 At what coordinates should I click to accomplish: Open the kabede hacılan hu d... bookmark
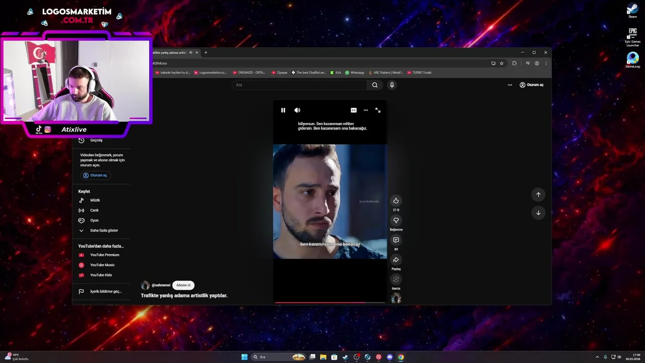point(173,73)
